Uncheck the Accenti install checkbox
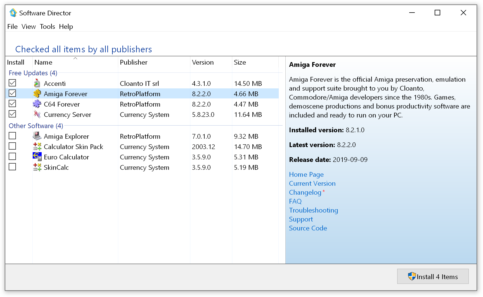483x297 pixels. (12, 83)
